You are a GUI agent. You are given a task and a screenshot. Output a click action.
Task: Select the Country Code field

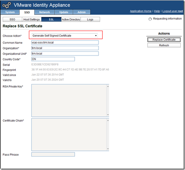[x=53, y=59]
